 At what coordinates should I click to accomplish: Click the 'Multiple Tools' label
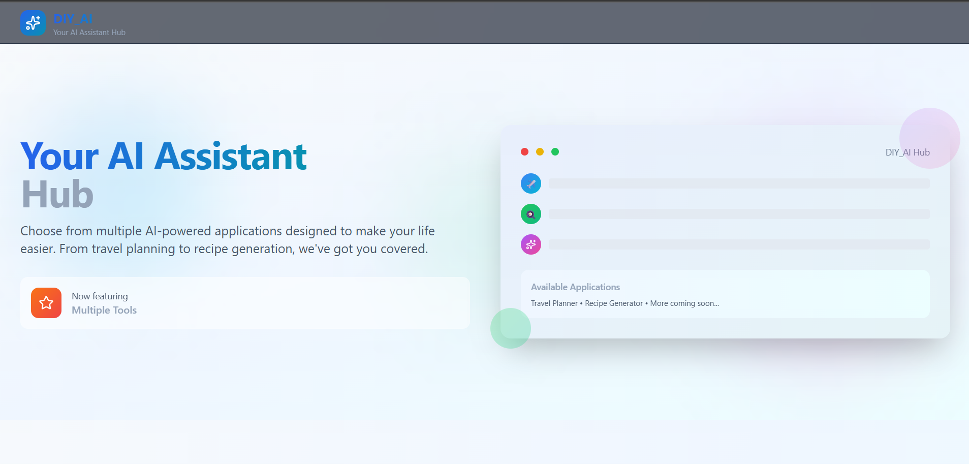(x=104, y=310)
